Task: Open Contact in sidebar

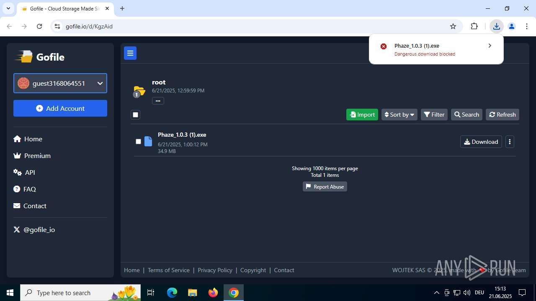Action: click(x=30, y=206)
